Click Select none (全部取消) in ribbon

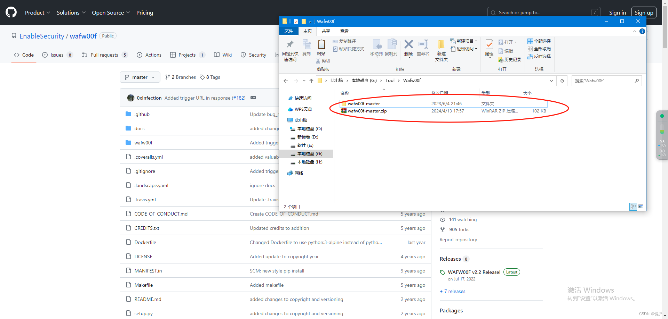click(x=539, y=49)
